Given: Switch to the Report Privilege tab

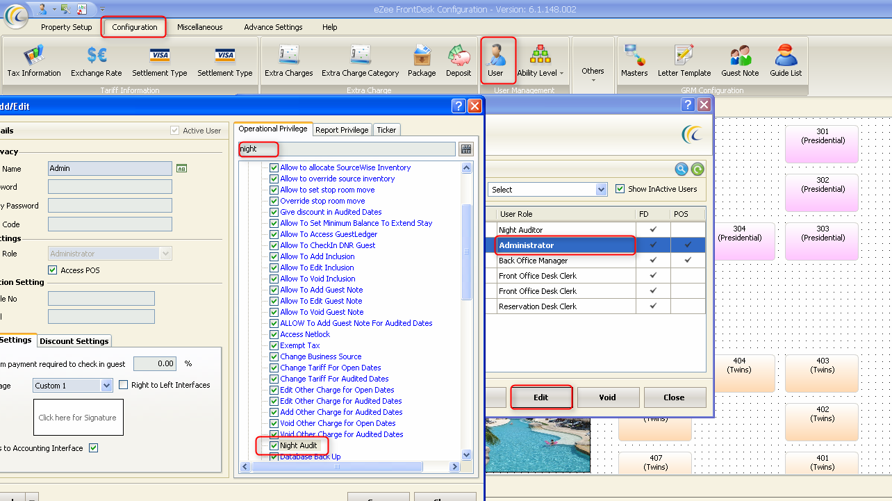Looking at the screenshot, I should point(342,130).
